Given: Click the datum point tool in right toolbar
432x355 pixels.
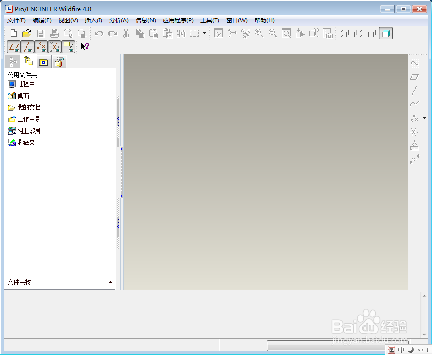Looking at the screenshot, I should click(414, 118).
